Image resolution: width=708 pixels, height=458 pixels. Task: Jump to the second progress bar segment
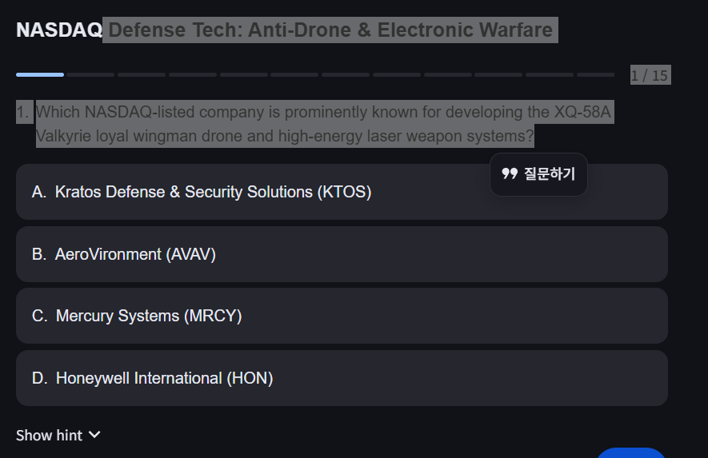(90, 74)
